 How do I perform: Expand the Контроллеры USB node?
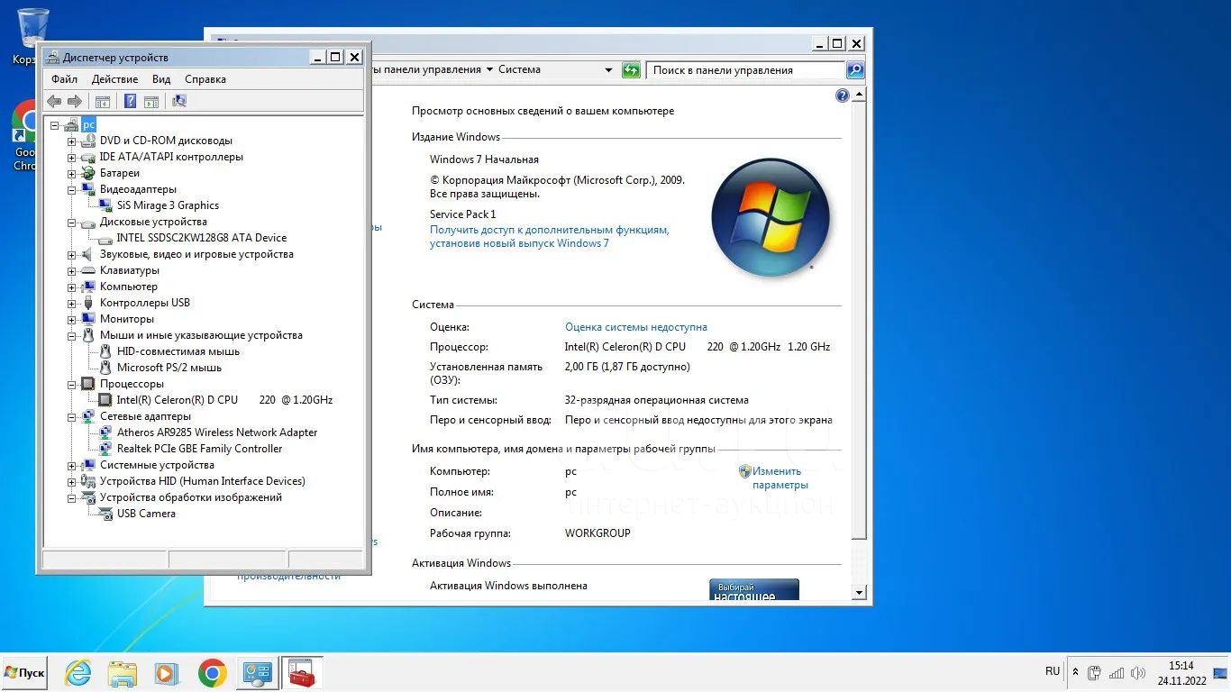pos(72,303)
